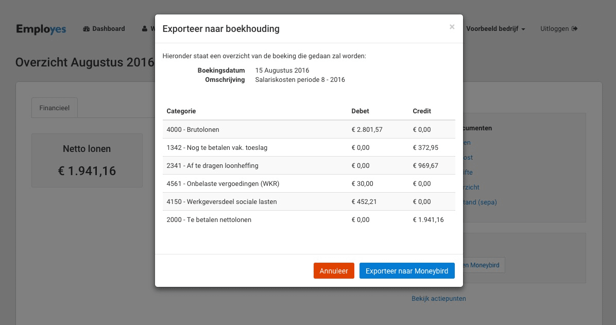The image size is (616, 325).
Task: Click the sepa betaalbestand link
Action: click(479, 202)
